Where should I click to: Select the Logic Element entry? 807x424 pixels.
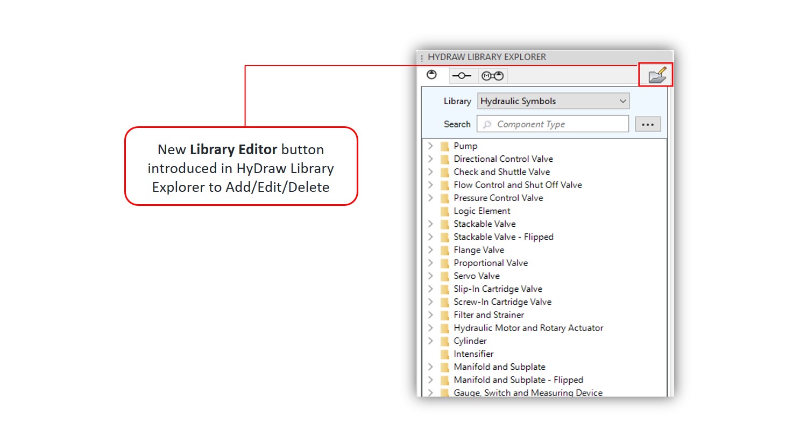tap(482, 211)
